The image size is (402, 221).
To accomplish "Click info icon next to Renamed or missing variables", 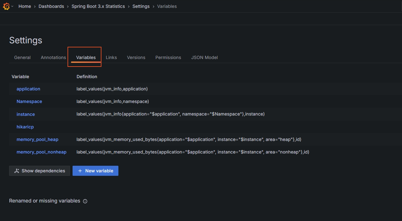I will 85,201.
